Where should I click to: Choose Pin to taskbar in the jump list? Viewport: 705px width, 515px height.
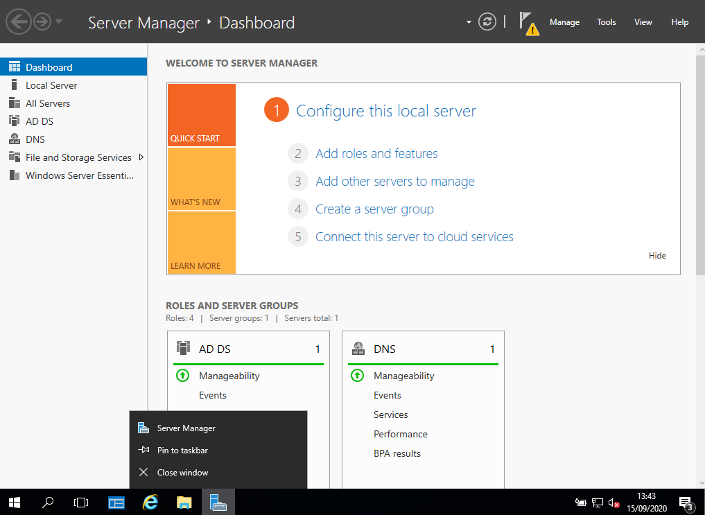point(218,451)
